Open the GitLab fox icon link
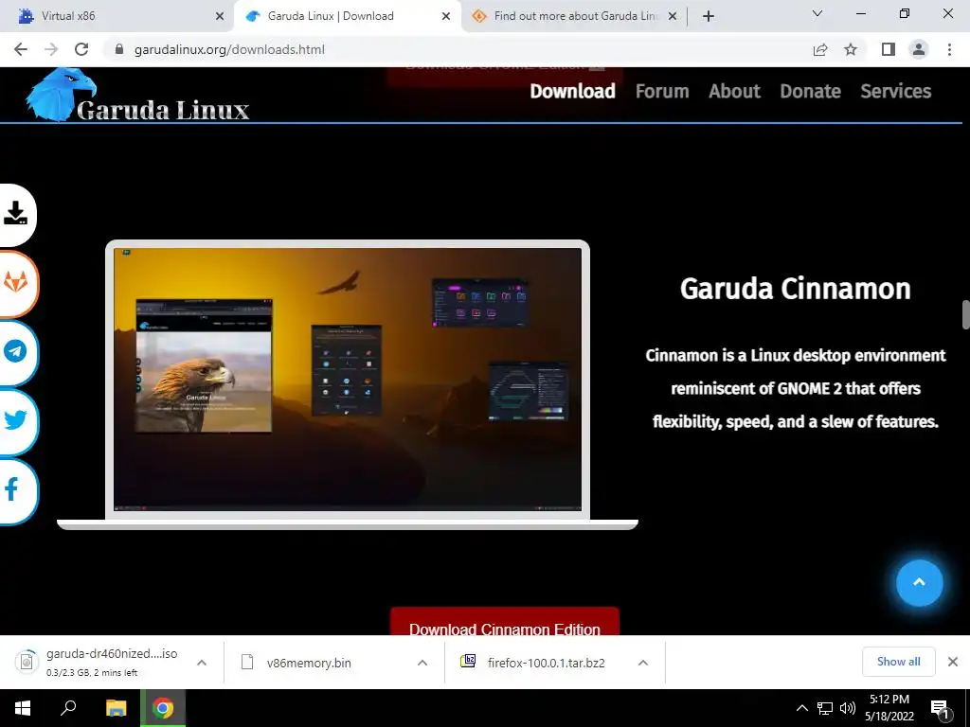The height and width of the screenshot is (727, 970). [x=16, y=283]
